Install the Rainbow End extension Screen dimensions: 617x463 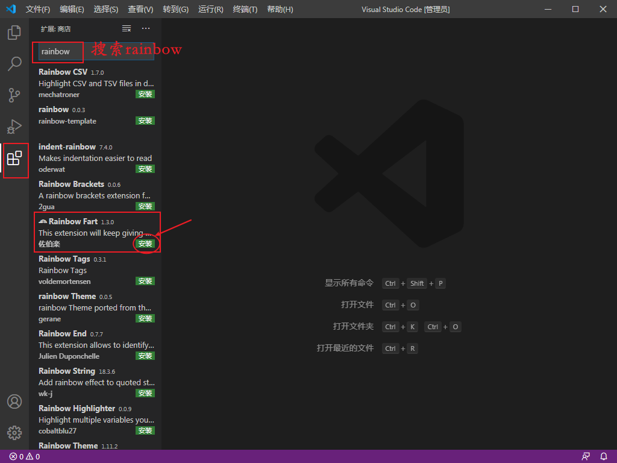(145, 356)
